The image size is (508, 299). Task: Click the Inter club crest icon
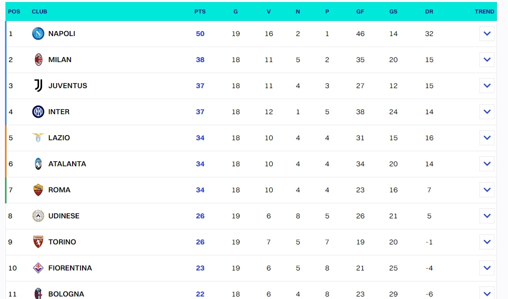click(x=38, y=112)
